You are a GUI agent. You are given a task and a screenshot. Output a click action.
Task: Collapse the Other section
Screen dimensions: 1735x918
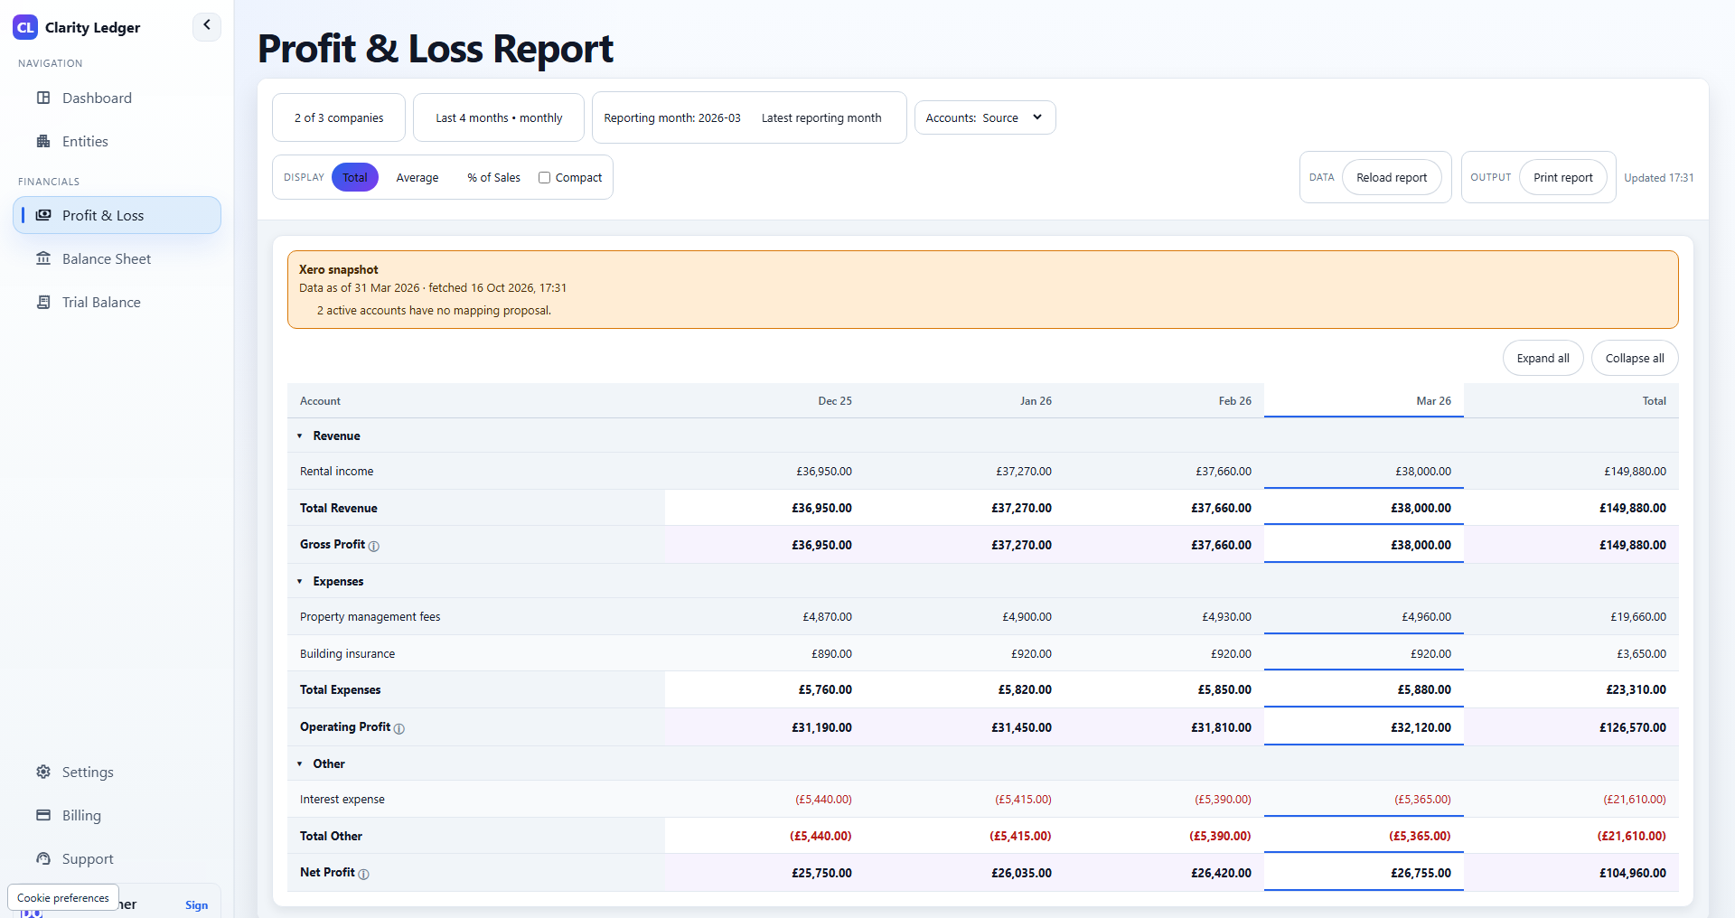[300, 763]
